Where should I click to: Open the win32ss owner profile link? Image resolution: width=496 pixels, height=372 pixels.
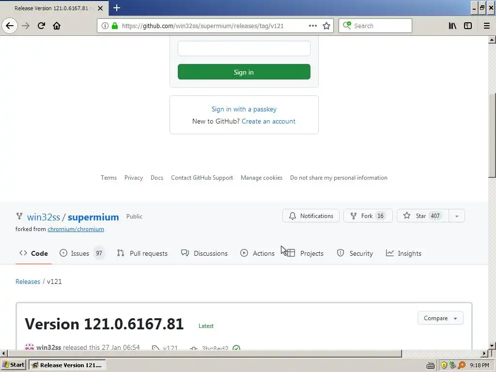(x=43, y=217)
